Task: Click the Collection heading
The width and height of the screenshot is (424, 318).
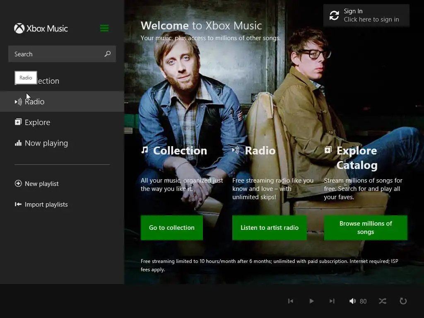Action: (180, 151)
